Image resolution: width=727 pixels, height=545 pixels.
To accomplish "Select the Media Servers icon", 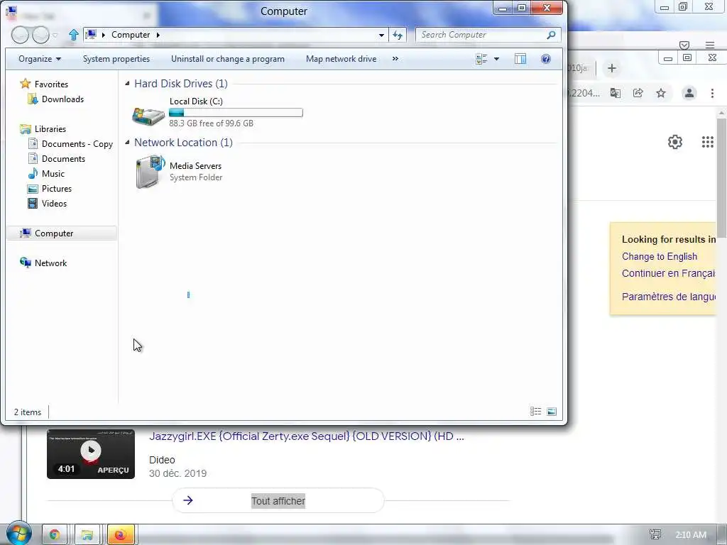I will click(x=151, y=172).
